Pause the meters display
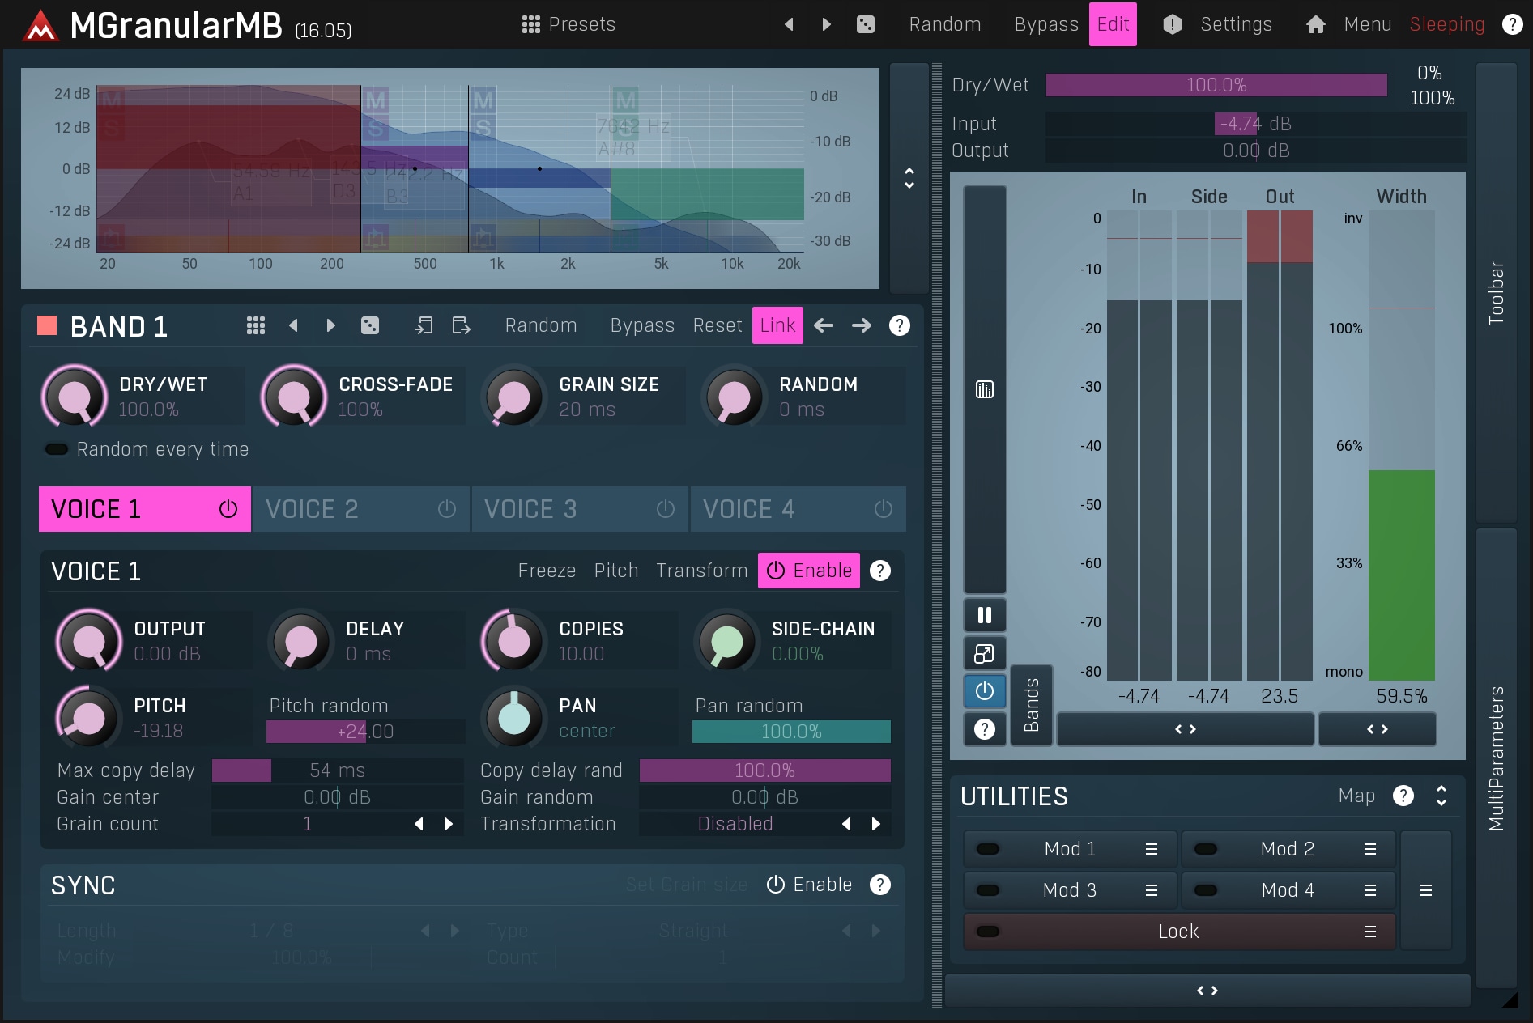Image resolution: width=1533 pixels, height=1023 pixels. tap(985, 615)
